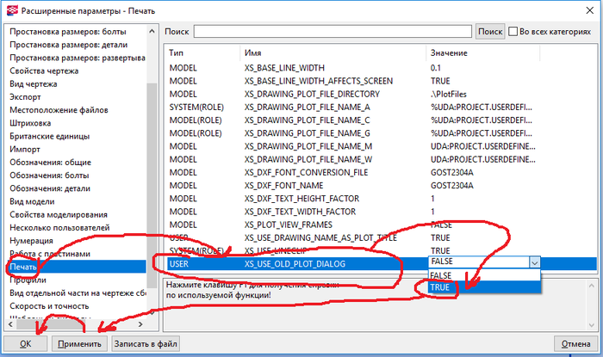Click the down arrow of description box scrollbar
603x357 pixels.
[x=592, y=325]
